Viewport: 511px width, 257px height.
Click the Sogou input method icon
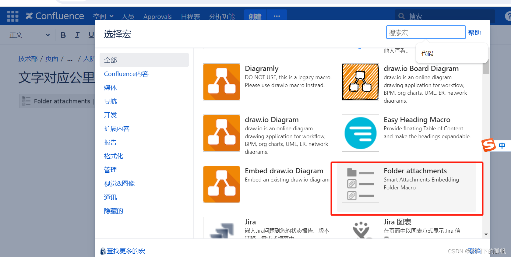[x=488, y=145]
